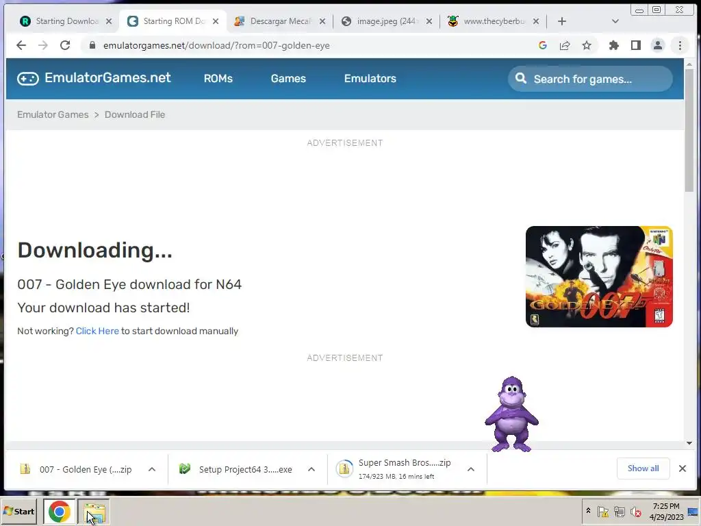The width and height of the screenshot is (701, 526).
Task: Click the Google icon in the address bar
Action: tap(543, 45)
